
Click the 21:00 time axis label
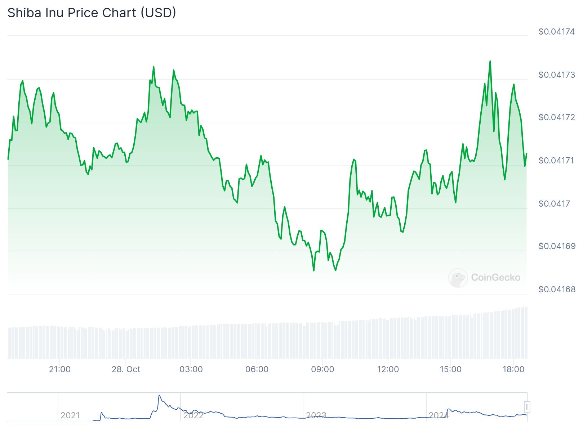click(x=60, y=369)
